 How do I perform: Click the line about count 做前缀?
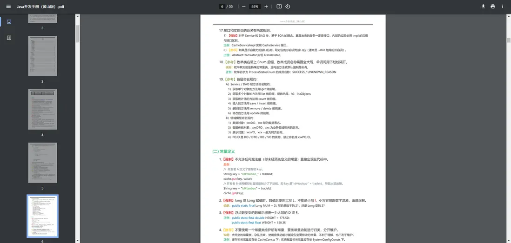click(252, 99)
